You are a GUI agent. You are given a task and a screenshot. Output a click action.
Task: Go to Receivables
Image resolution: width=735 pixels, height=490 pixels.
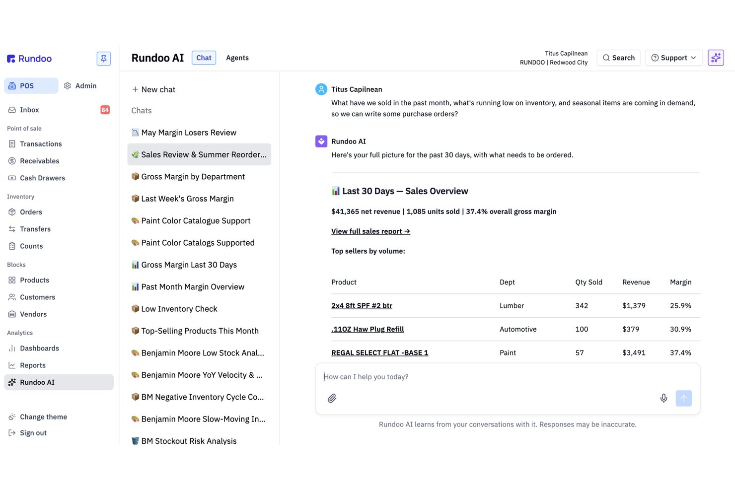[x=59, y=161]
